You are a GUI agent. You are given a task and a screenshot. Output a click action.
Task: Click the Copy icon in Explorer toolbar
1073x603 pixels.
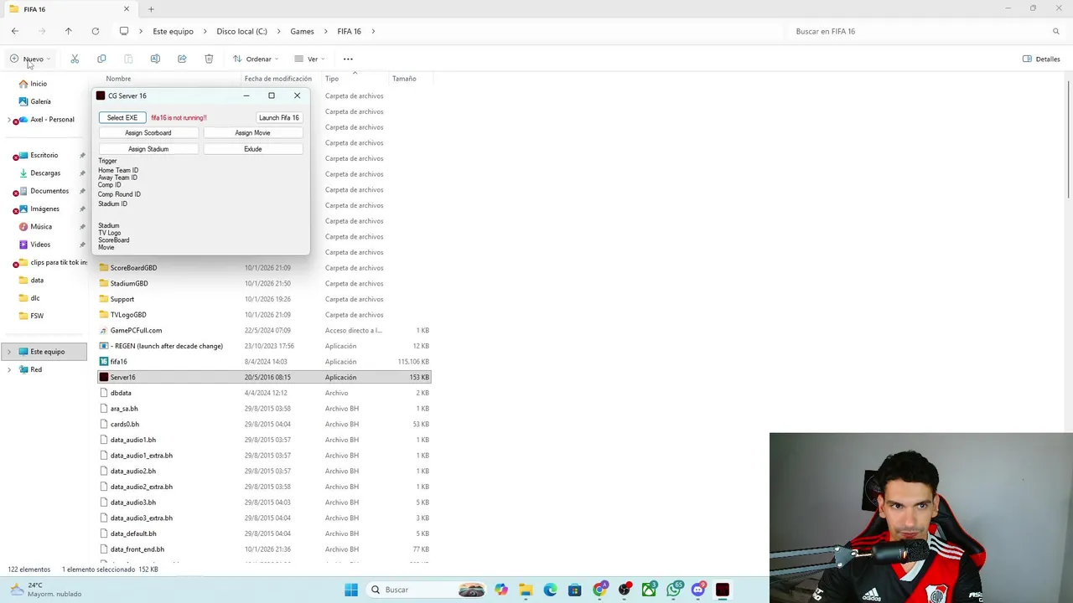101,59
